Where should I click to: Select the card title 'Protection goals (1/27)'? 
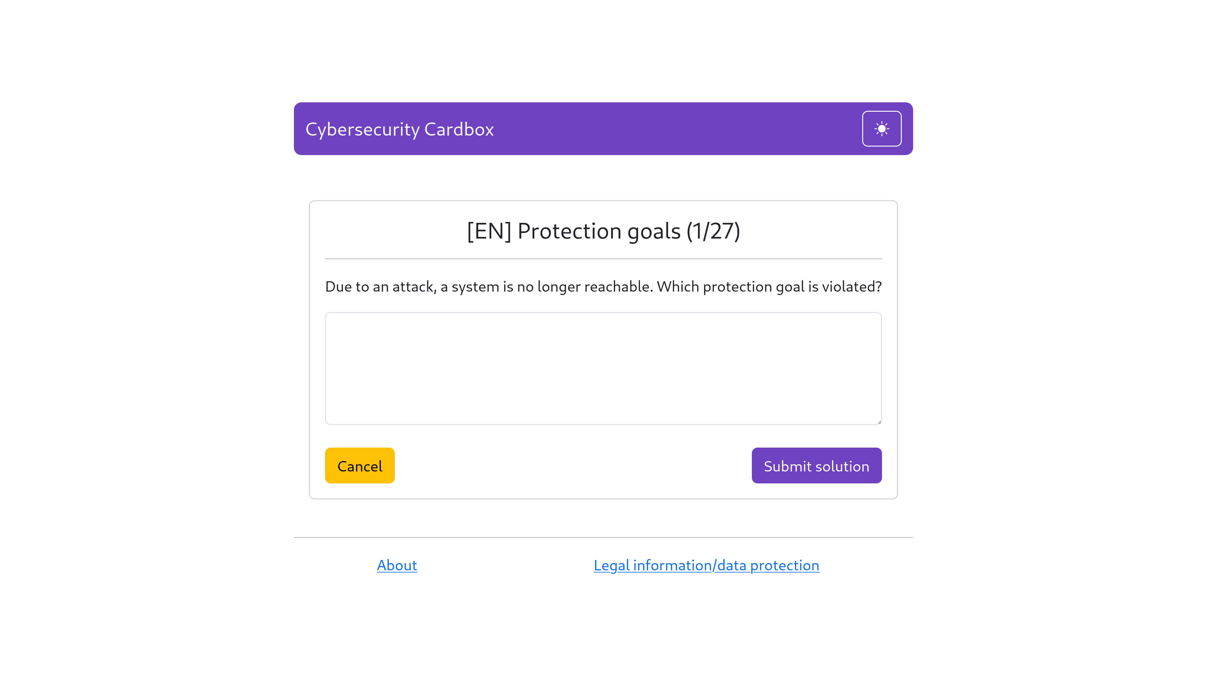(x=603, y=230)
